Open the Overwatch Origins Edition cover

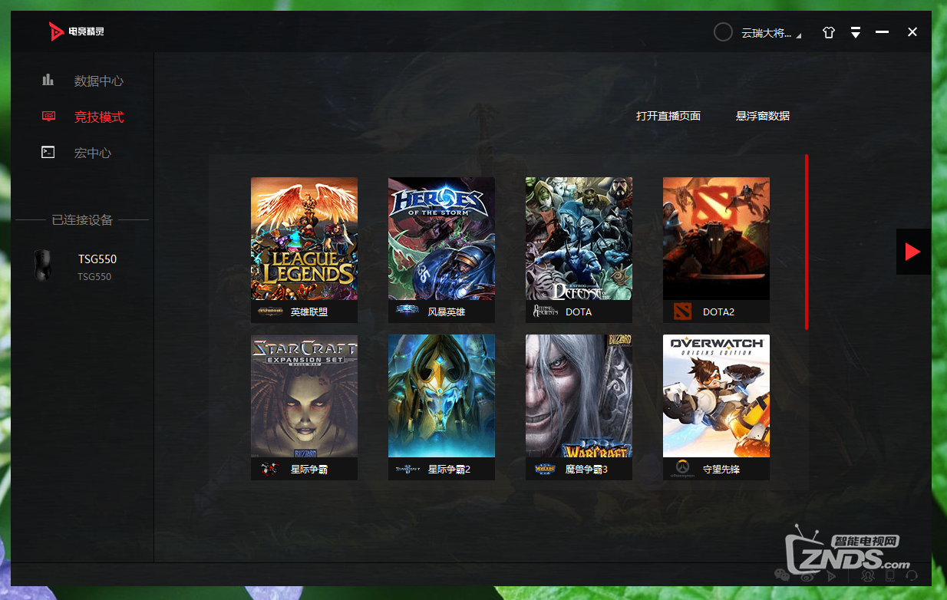pyautogui.click(x=716, y=396)
